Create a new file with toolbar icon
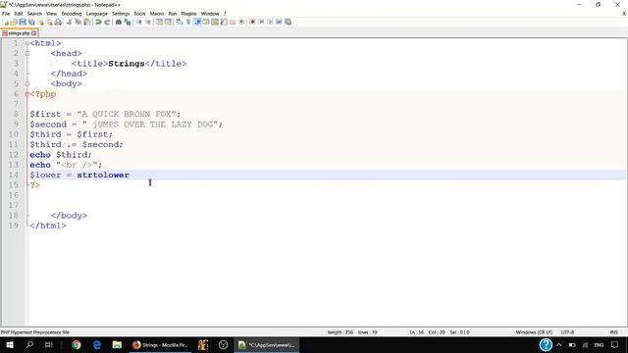This screenshot has height=353, width=628. tap(6, 22)
